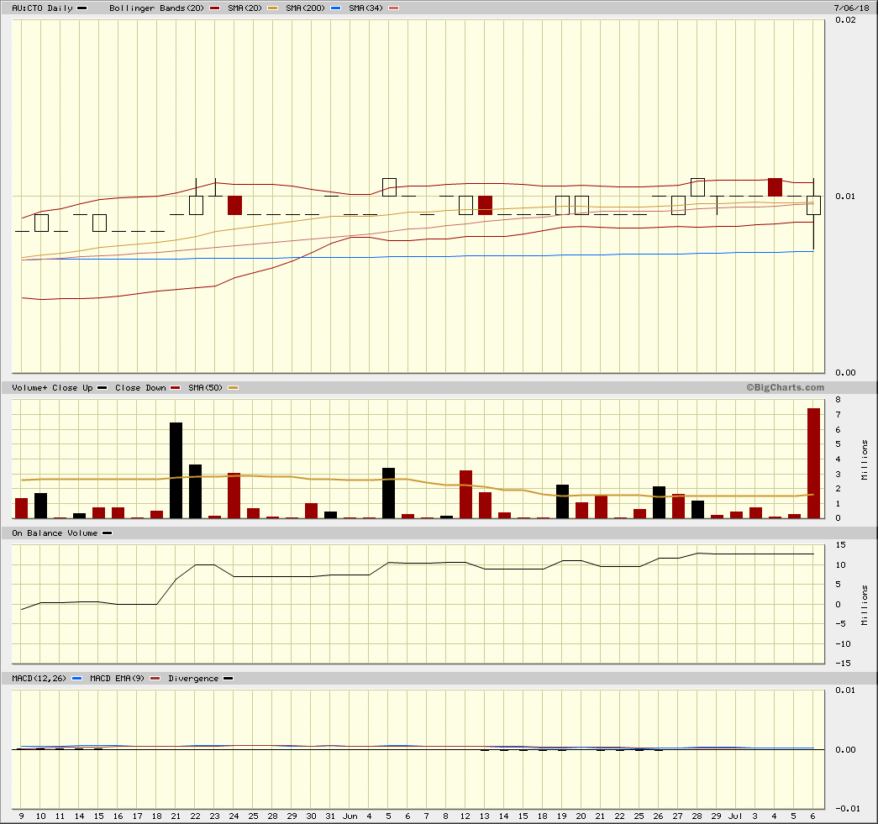Select the MACD EMA(9) legend label

(117, 679)
